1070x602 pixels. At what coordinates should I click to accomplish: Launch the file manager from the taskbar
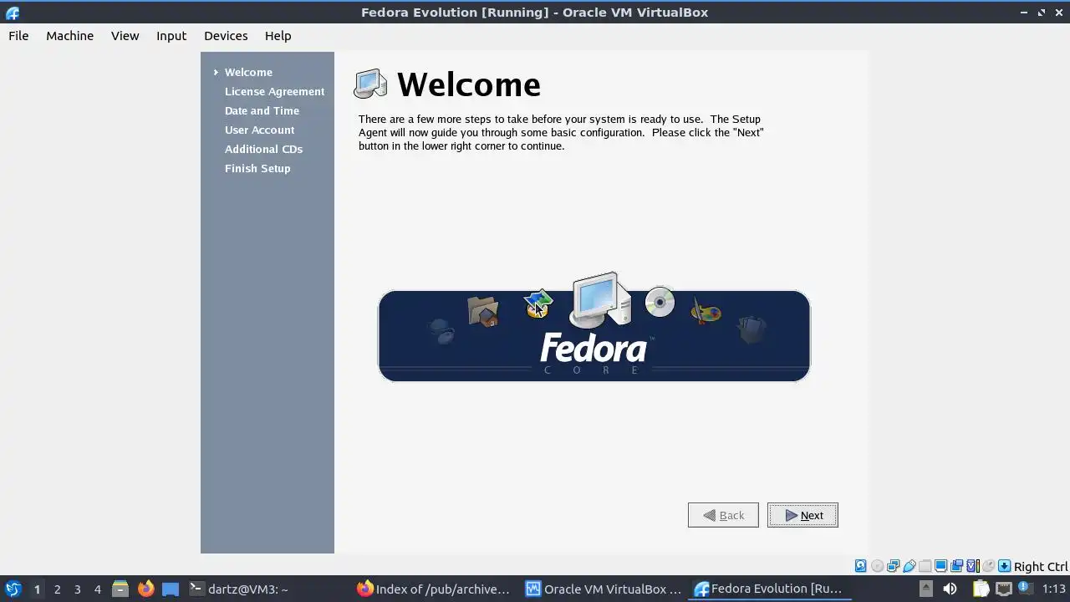point(120,589)
